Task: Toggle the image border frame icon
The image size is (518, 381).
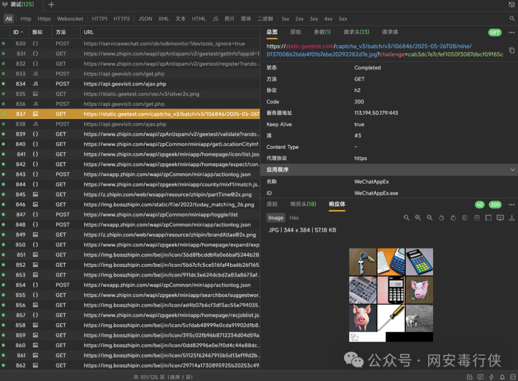Action: coord(488,218)
